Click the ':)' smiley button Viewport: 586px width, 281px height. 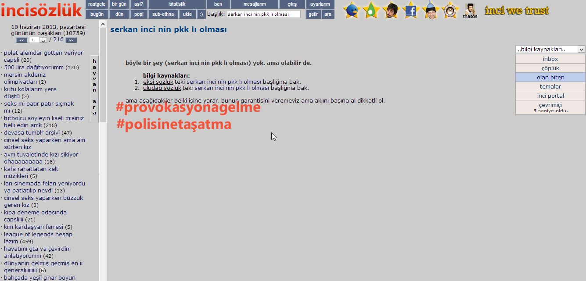click(x=201, y=14)
